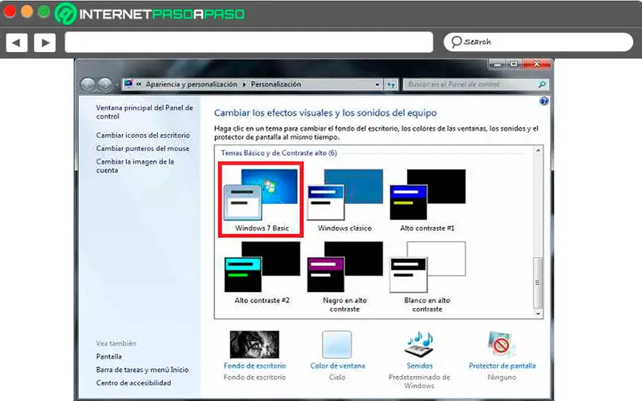This screenshot has width=642, height=401.
Task: Click the theme list scroll down arrow
Action: (x=538, y=314)
